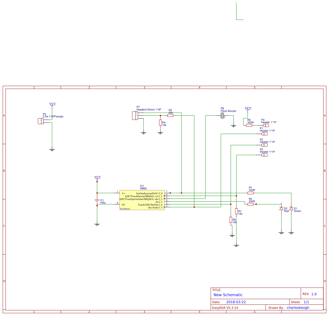Image resolution: width=329 pixels, height=316 pixels.
Task: Click the '100u' capacitor value
Action: (103, 203)
